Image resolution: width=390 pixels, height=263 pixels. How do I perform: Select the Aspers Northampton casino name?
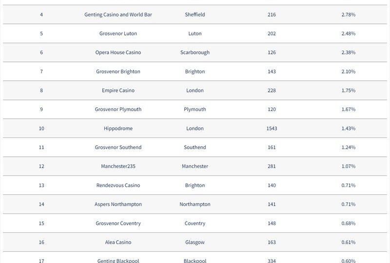point(118,204)
